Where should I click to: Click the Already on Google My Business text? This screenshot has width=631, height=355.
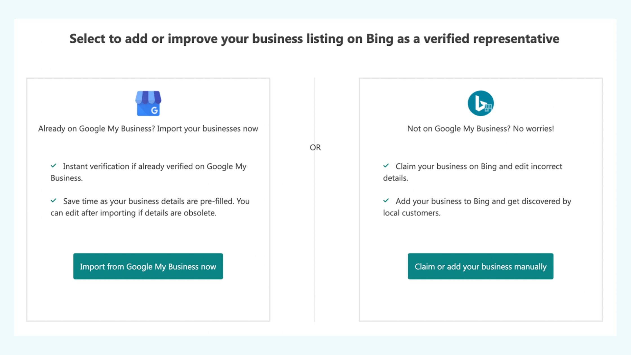[x=148, y=128]
